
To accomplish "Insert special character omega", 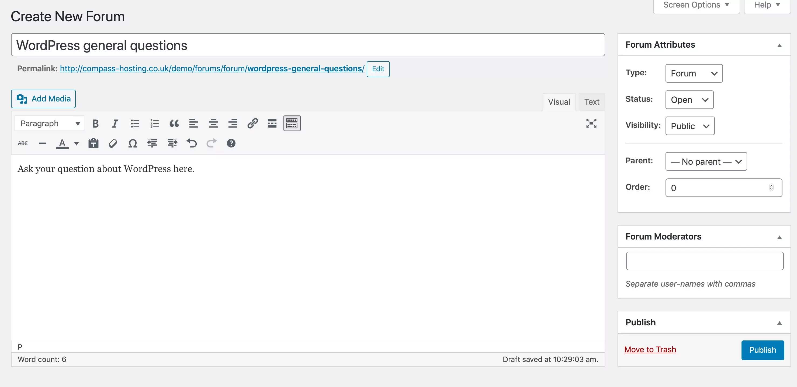I will 133,143.
